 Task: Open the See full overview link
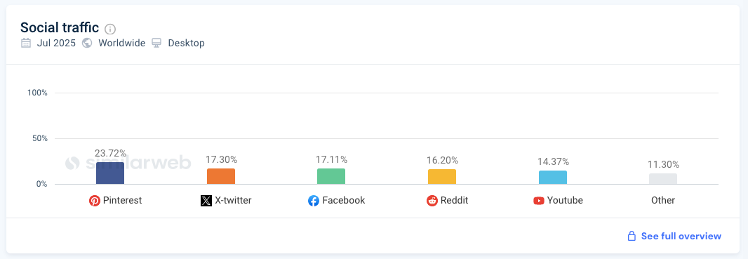tap(681, 236)
